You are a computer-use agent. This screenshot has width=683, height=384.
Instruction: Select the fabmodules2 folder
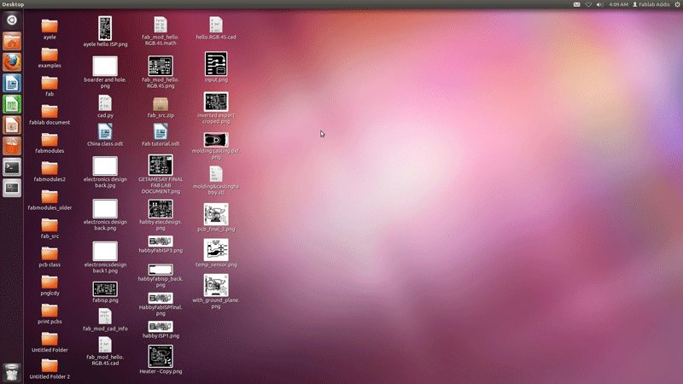click(x=50, y=168)
